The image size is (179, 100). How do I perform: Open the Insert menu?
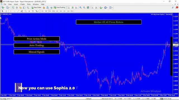pyautogui.click(x=16, y=4)
